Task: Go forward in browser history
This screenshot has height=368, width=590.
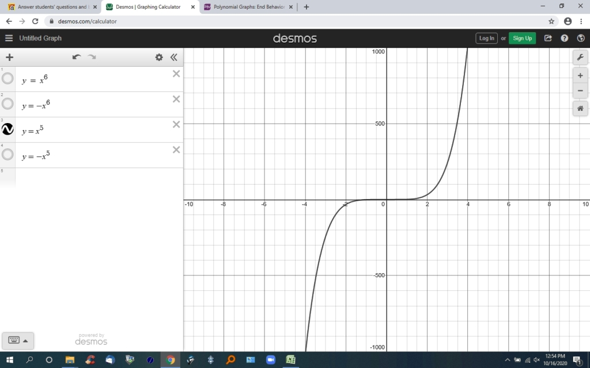Action: [22, 21]
